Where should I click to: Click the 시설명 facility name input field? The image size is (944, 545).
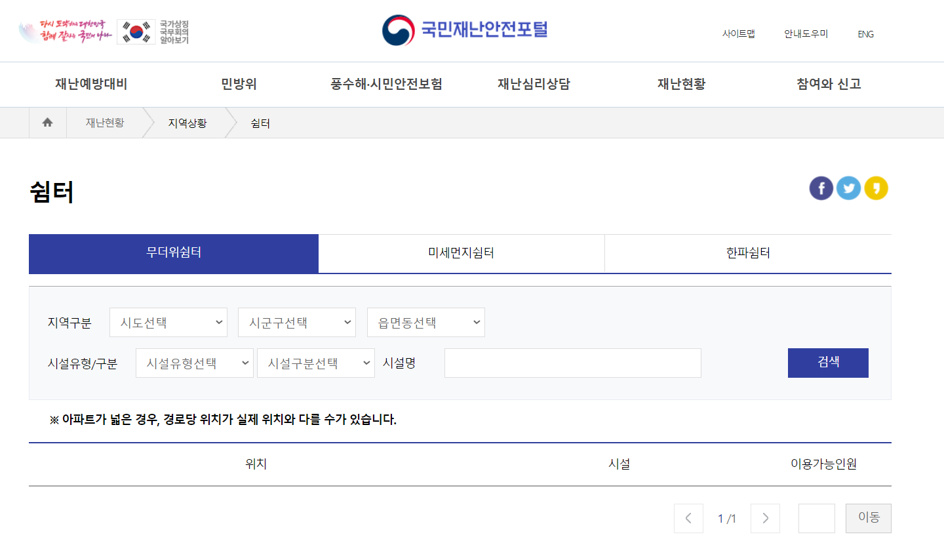[x=572, y=363]
